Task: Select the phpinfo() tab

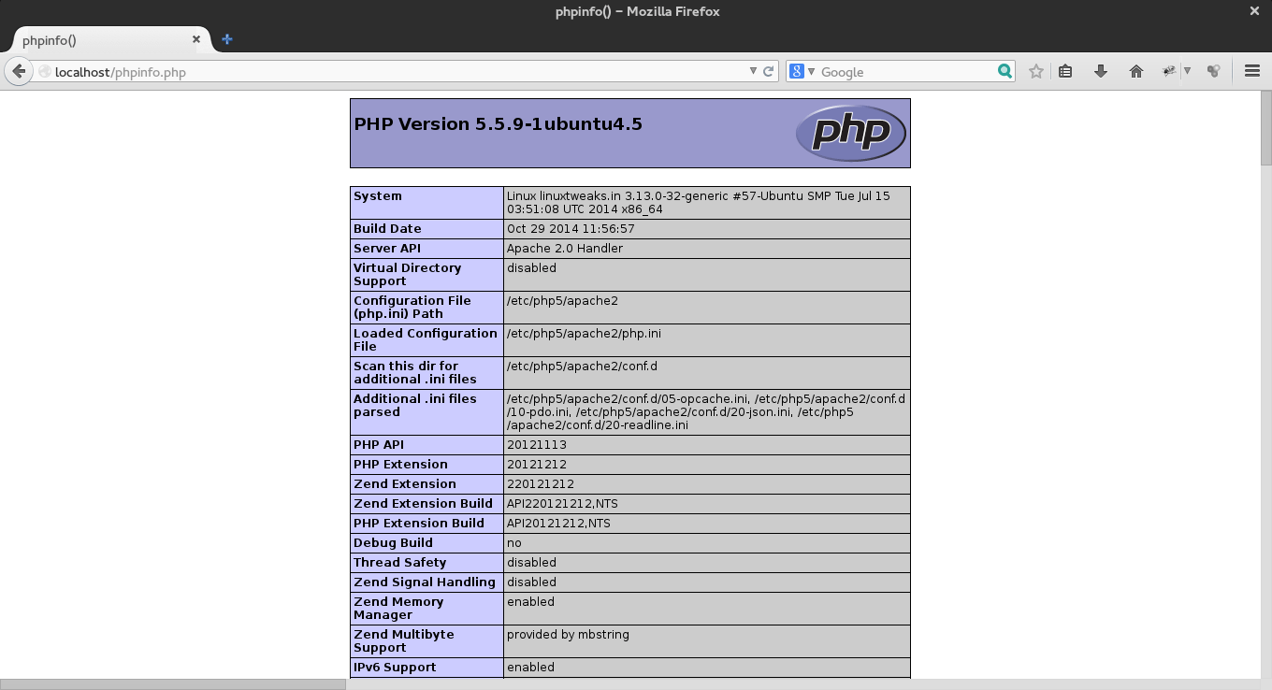Action: tap(109, 40)
